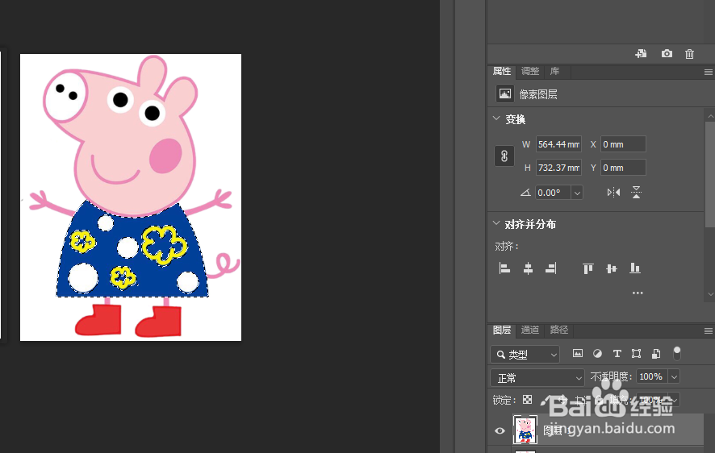Filter layers by shape layer icon
This screenshot has height=453, width=715.
(636, 353)
